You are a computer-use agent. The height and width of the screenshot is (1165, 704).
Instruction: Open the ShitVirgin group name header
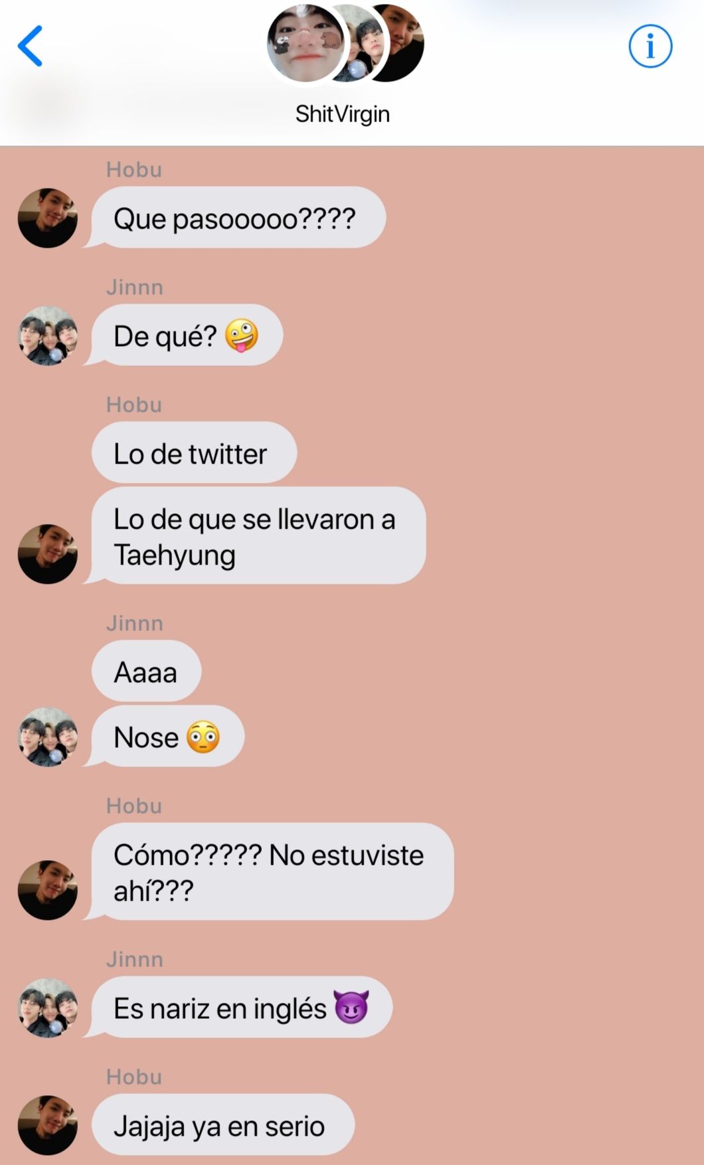coord(343,114)
